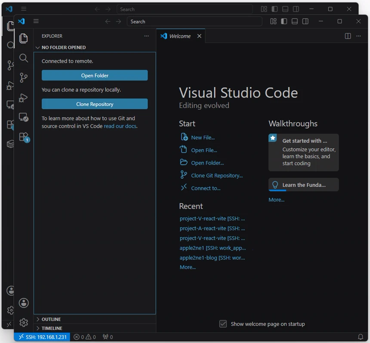
Task: Open the project-A-react-vite recent item
Action: point(212,228)
